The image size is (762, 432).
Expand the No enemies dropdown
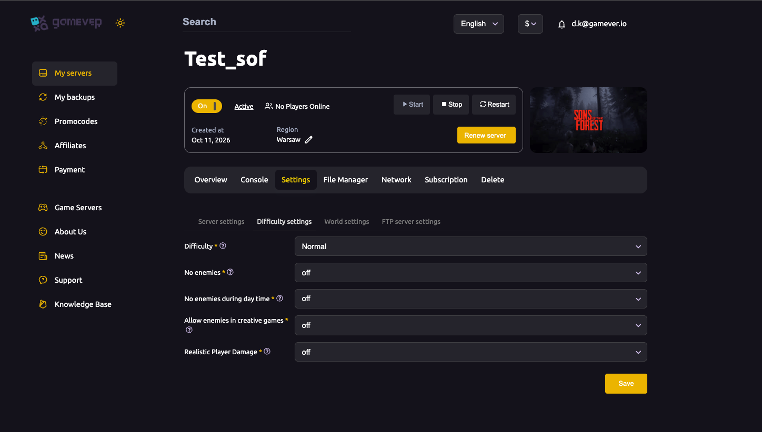coord(470,273)
